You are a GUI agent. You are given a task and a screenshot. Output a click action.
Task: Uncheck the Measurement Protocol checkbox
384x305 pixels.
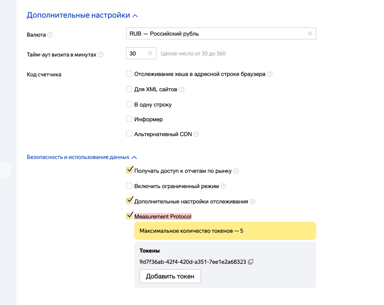[x=129, y=216]
